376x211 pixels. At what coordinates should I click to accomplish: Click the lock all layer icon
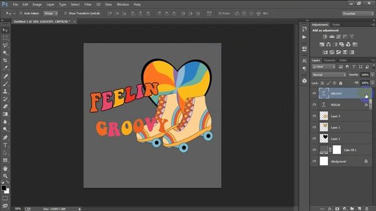341,83
